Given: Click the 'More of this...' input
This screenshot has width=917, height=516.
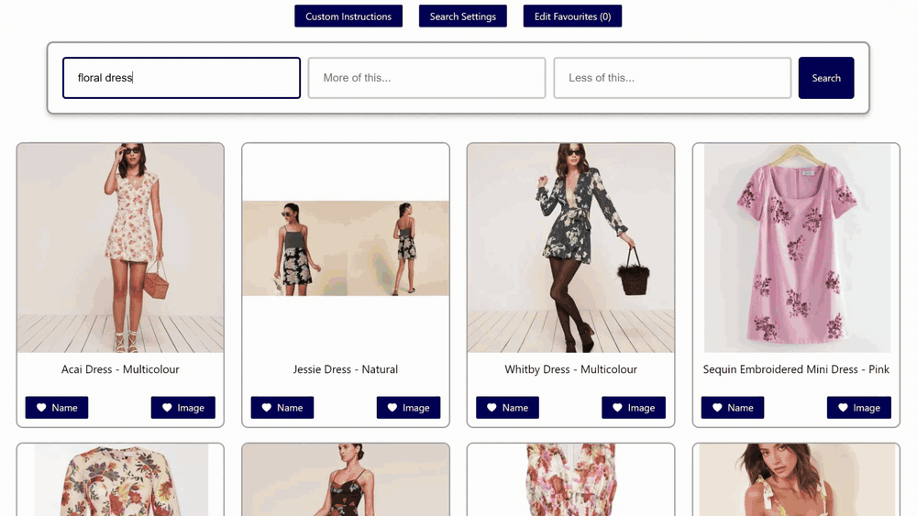Looking at the screenshot, I should pyautogui.click(x=426, y=78).
